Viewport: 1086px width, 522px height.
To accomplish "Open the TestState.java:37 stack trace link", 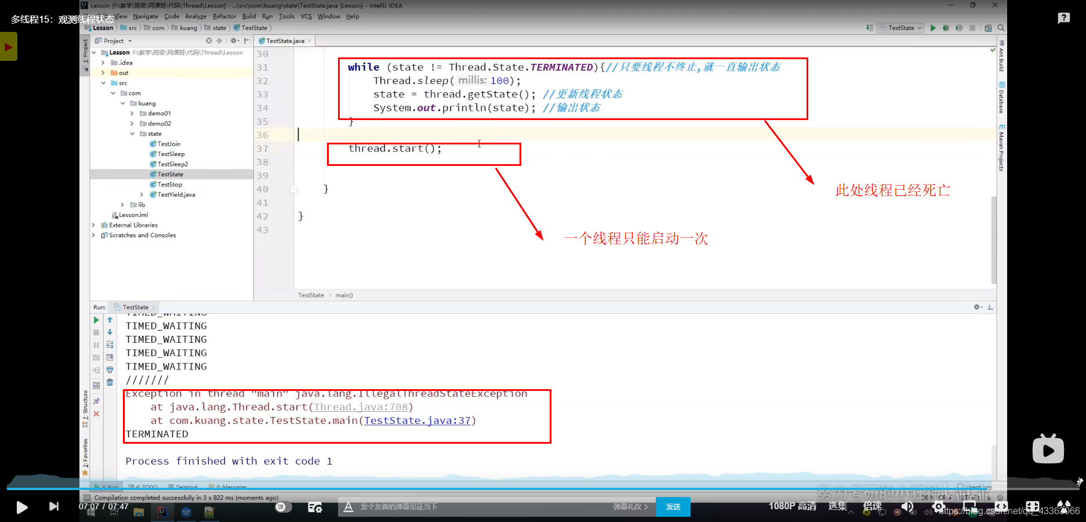I will point(417,420).
